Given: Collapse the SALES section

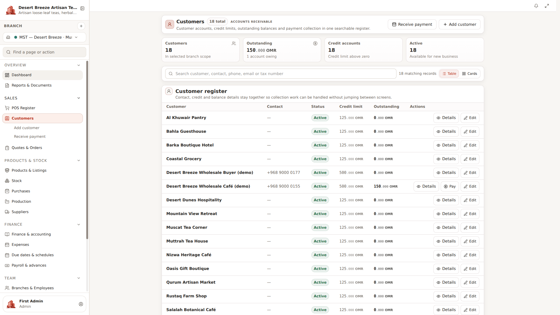Looking at the screenshot, I should click(x=79, y=98).
